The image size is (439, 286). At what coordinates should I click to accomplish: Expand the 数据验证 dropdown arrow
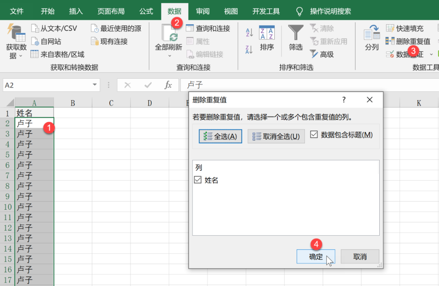[x=431, y=54]
